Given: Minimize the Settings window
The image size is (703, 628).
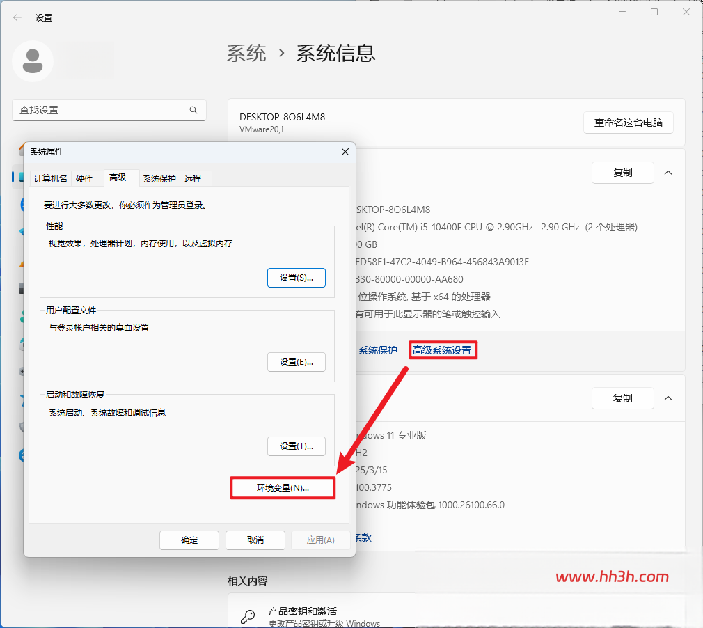Looking at the screenshot, I should point(622,12).
